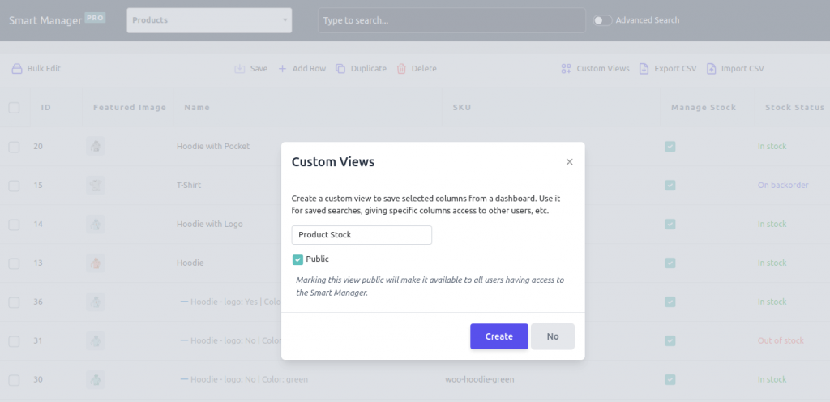Click the Bulk Edit label
The width and height of the screenshot is (830, 402).
tap(44, 69)
